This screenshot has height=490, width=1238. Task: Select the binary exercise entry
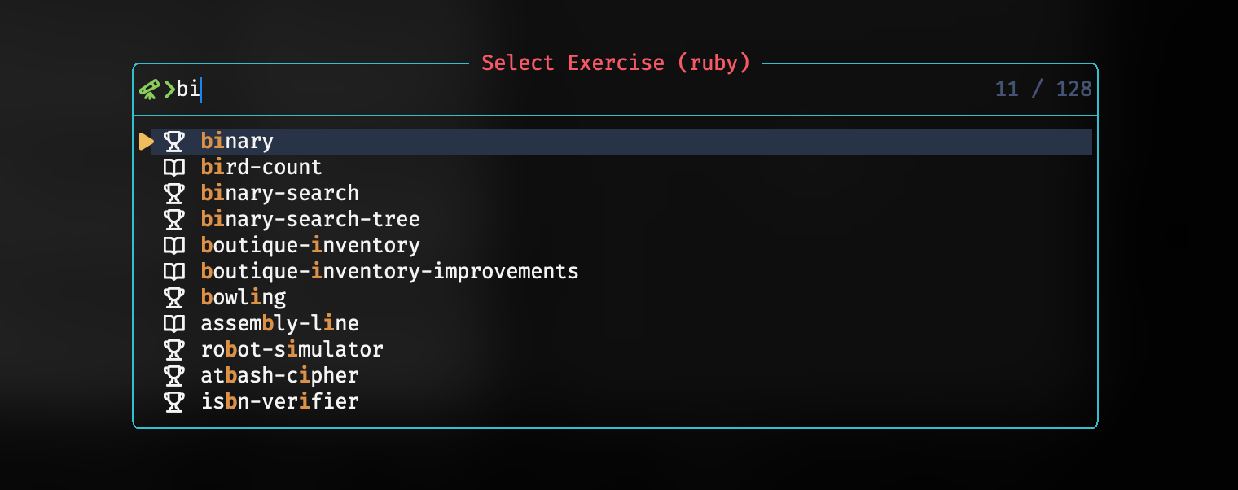tap(237, 142)
